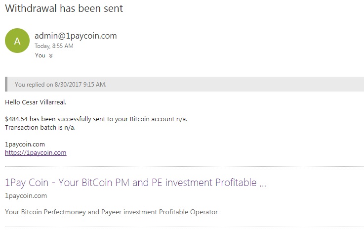This screenshot has width=364, height=239.
Task: Select the "You" recipient label
Action: [40, 55]
